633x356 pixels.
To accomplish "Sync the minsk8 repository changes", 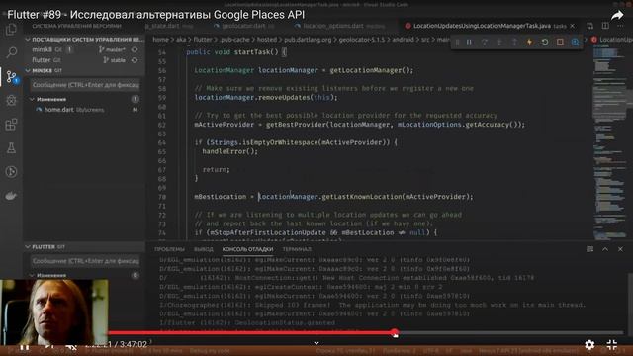I will [x=135, y=49].
